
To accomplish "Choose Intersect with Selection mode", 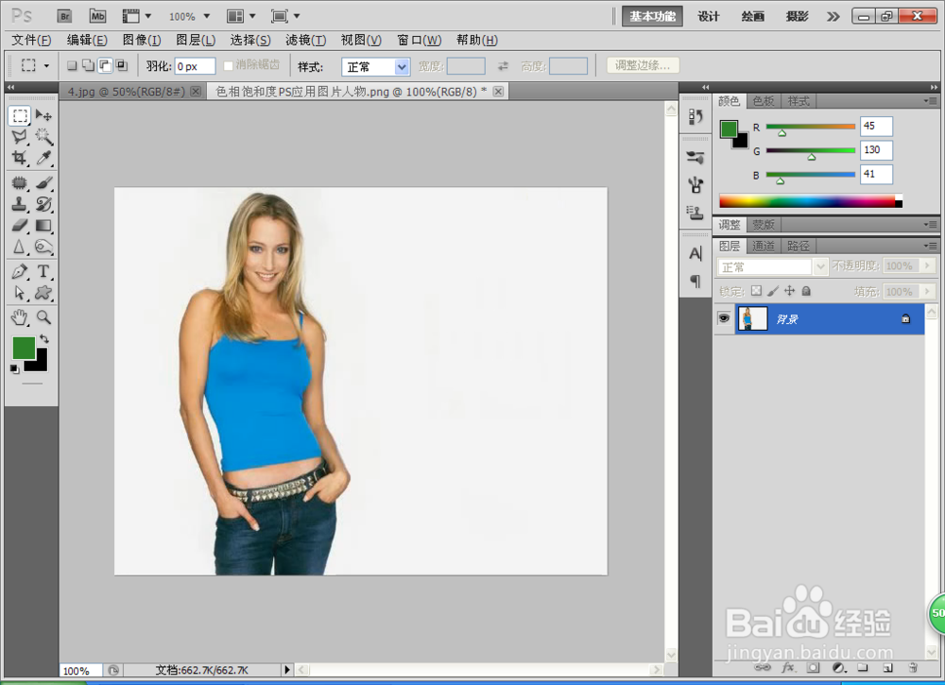I will 122,65.
